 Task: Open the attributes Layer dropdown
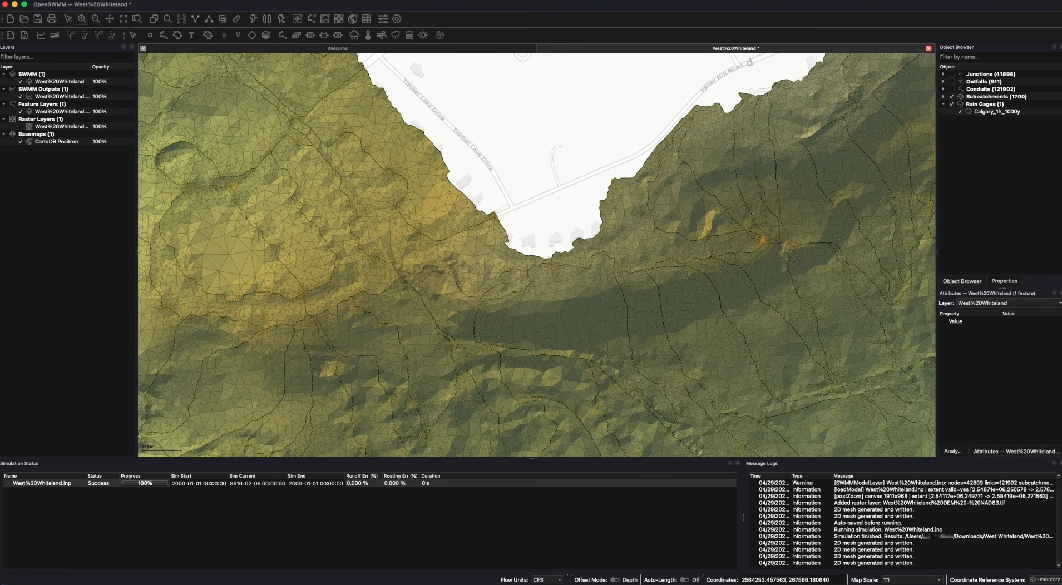[x=1008, y=303]
